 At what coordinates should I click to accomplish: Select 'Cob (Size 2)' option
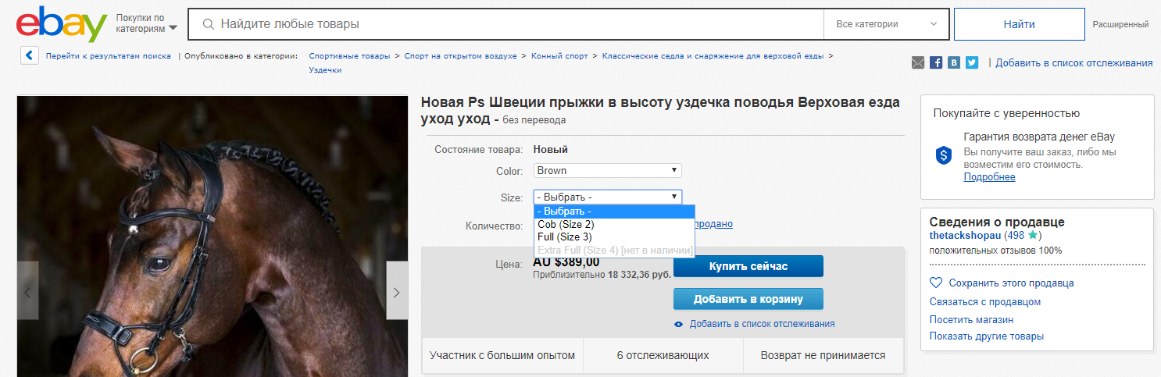[566, 225]
